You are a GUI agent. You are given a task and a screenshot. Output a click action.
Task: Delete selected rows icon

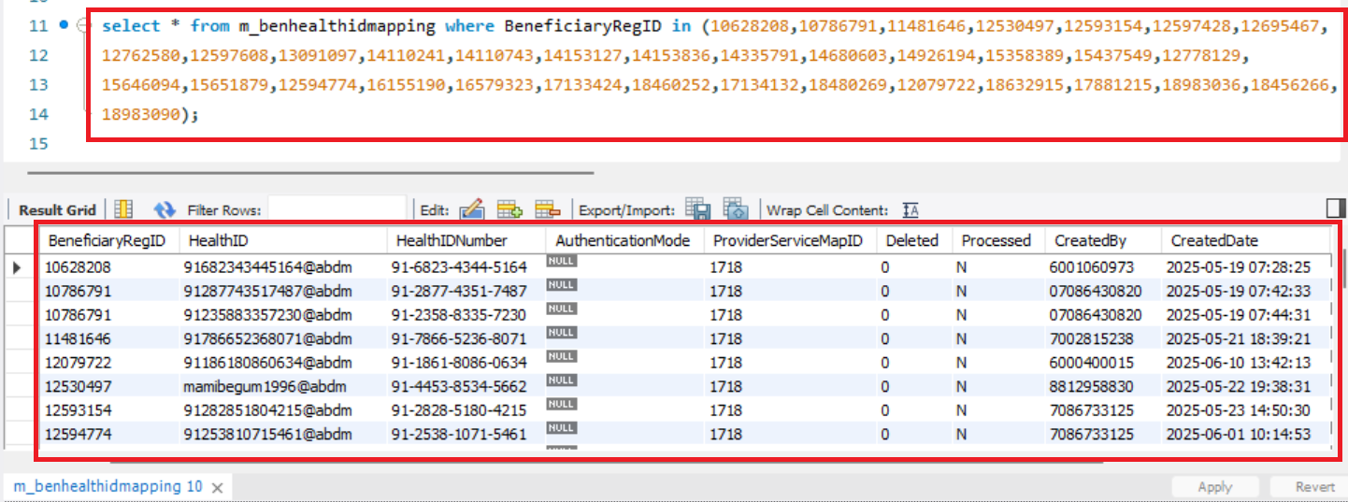(x=547, y=209)
